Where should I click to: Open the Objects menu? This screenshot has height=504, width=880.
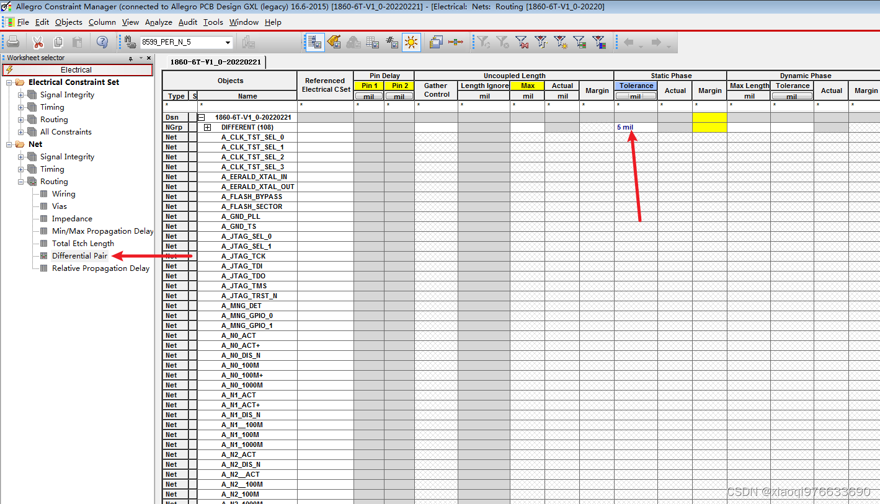click(69, 22)
